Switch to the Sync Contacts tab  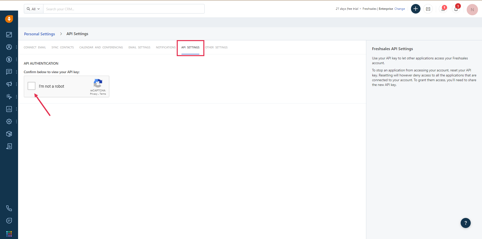pos(63,47)
